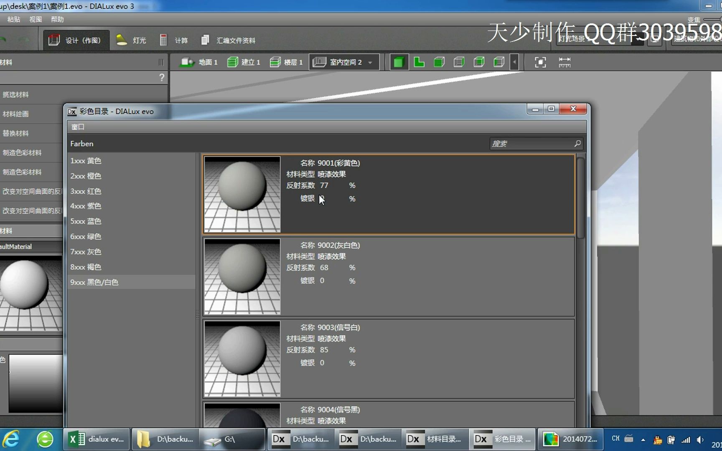Select 地面 1 in the navigation bar
The width and height of the screenshot is (722, 451).
pyautogui.click(x=198, y=62)
